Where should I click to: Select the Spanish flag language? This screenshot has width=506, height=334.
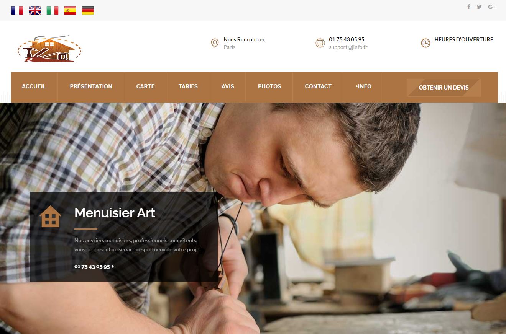(70, 10)
